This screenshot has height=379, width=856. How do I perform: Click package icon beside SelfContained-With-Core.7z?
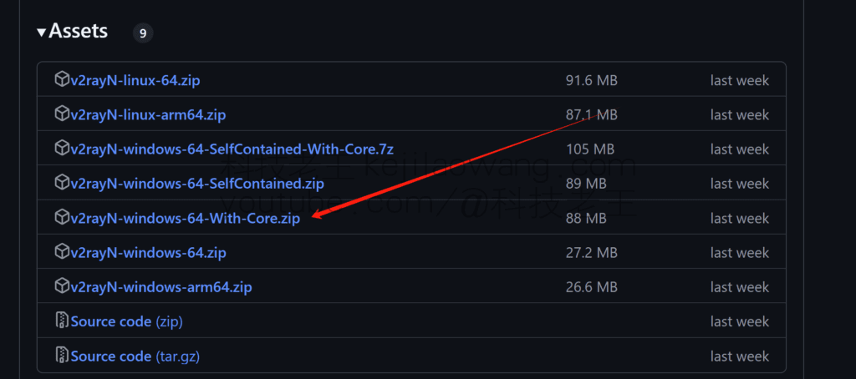point(62,149)
